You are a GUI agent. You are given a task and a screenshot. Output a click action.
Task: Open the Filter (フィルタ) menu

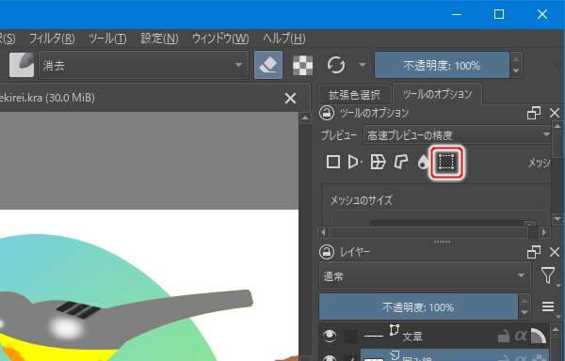click(52, 39)
